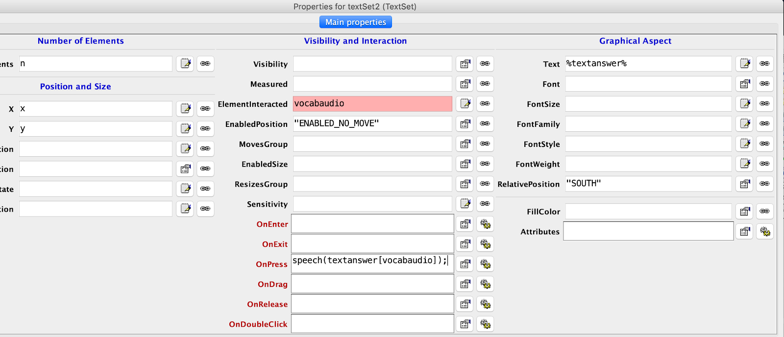Open the editor icon for the OnDoubleClick action
The image size is (784, 337).
click(465, 324)
